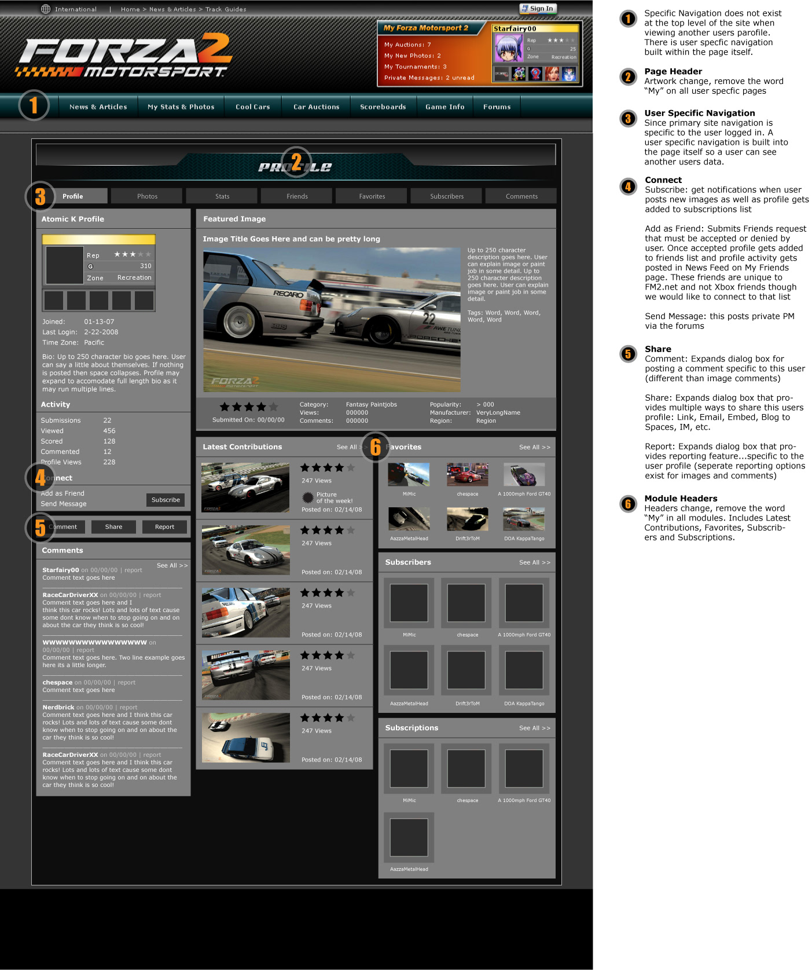The image size is (812, 970).
Task: Open the DOA KappaTango favorite thumbnail
Action: 524,519
